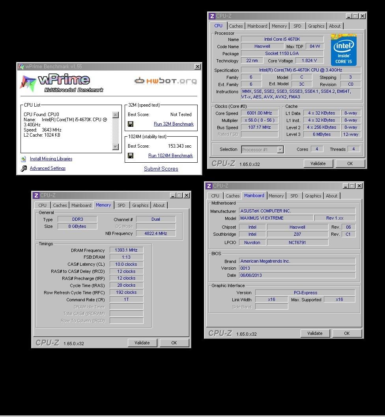Click NB Frequency value 4822.4 MHz

[156, 233]
